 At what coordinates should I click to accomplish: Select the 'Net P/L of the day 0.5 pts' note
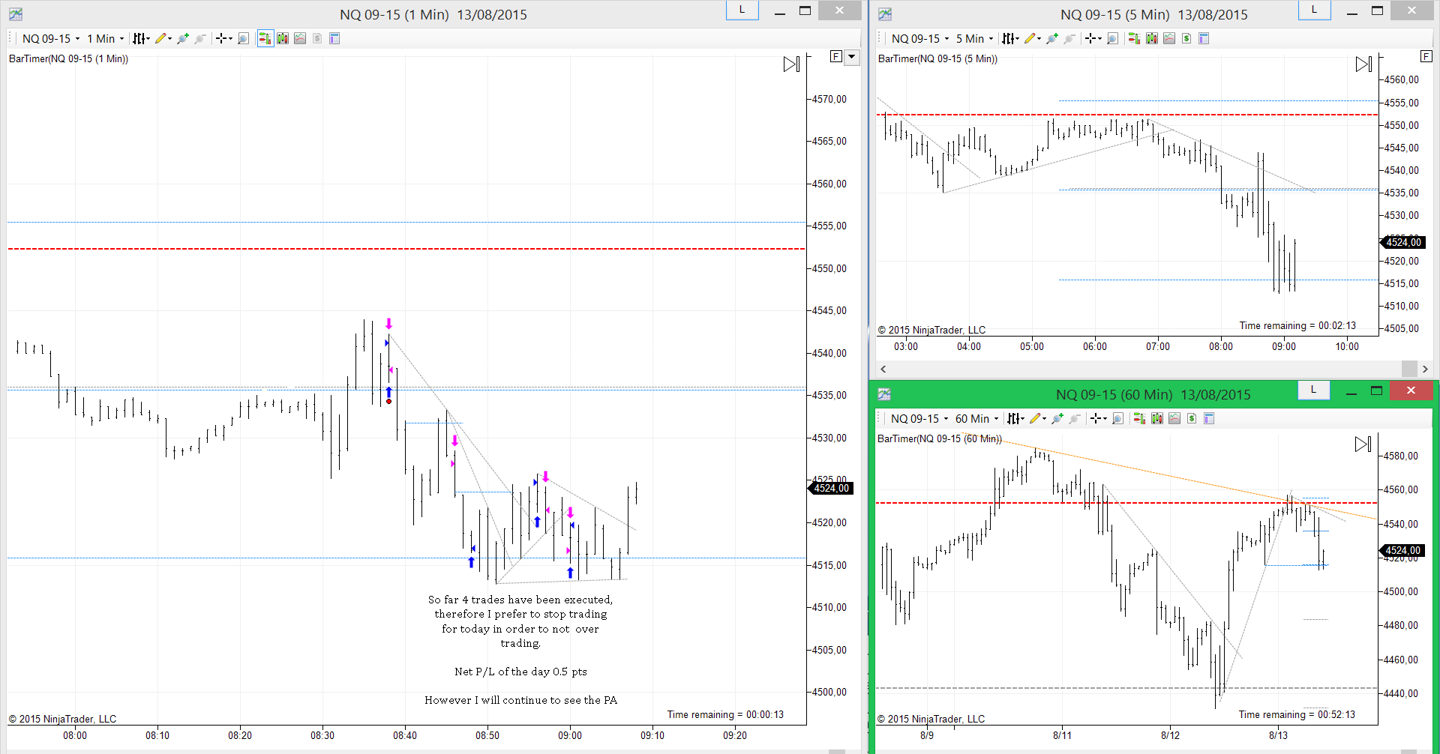pos(520,672)
